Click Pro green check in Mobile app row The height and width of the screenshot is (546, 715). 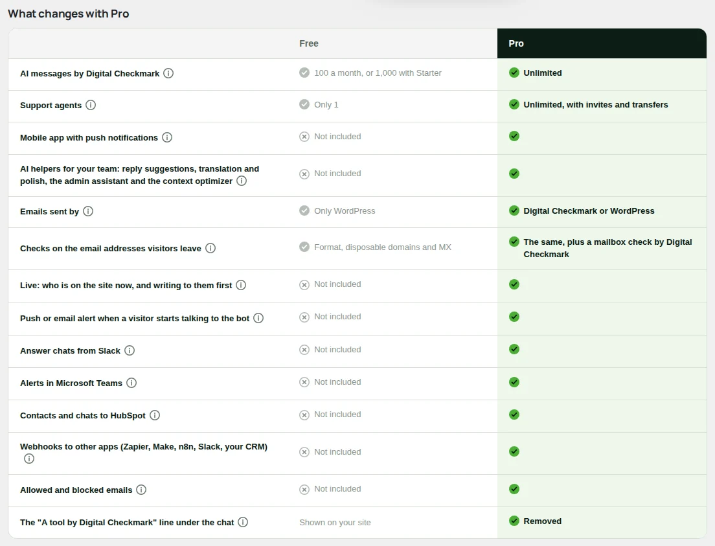point(514,136)
